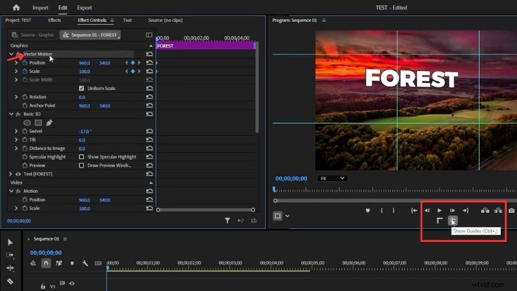Open the Effects panel tab
517x291 pixels.
pos(54,20)
